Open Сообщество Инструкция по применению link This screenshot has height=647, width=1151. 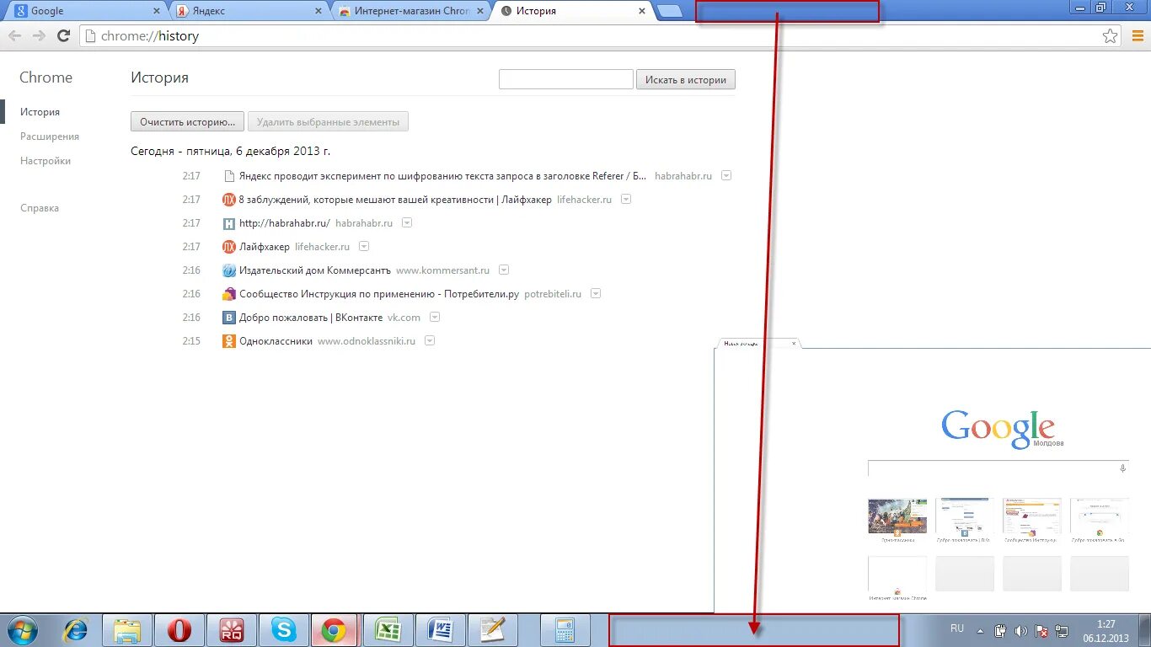379,294
